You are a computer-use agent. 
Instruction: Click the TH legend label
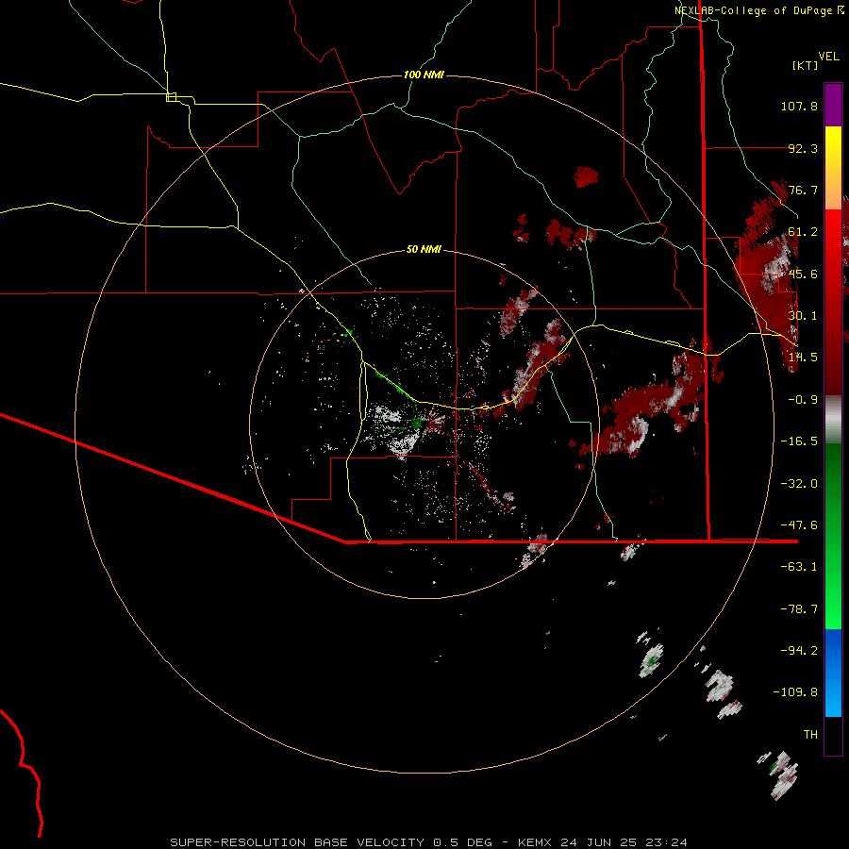click(810, 734)
